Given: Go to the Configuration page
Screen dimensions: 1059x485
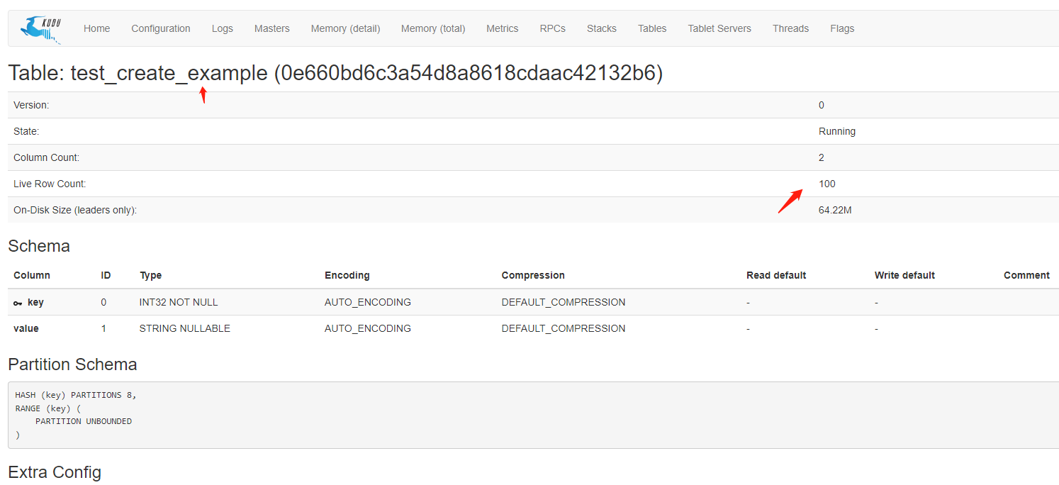Looking at the screenshot, I should point(161,29).
